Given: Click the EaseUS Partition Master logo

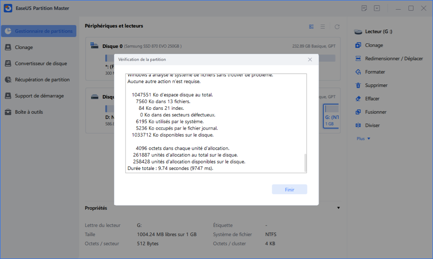Looking at the screenshot, I should point(8,8).
